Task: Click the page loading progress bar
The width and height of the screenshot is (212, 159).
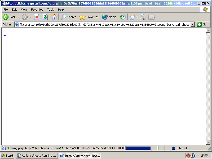Action: 138,148
